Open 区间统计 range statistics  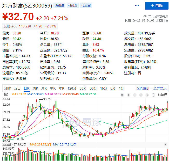tap(143, 88)
